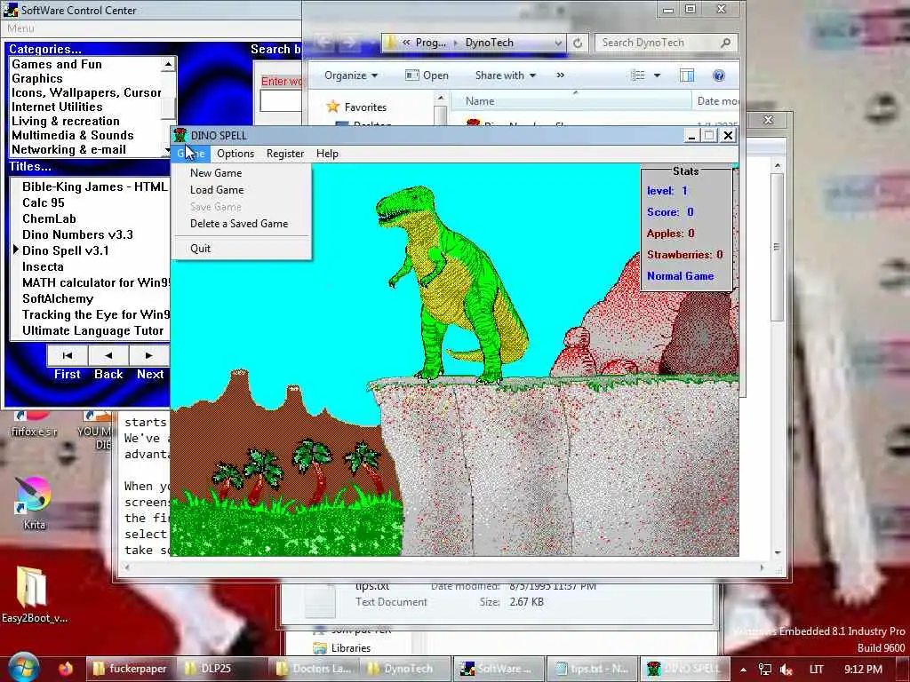
Task: Click the network tray icon
Action: [x=765, y=670]
